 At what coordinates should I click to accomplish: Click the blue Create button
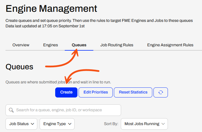point(66,92)
